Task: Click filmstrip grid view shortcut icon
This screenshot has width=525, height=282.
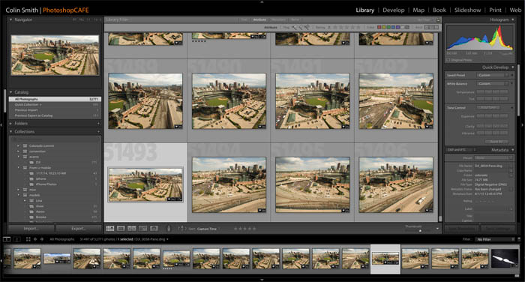Action: point(28,239)
